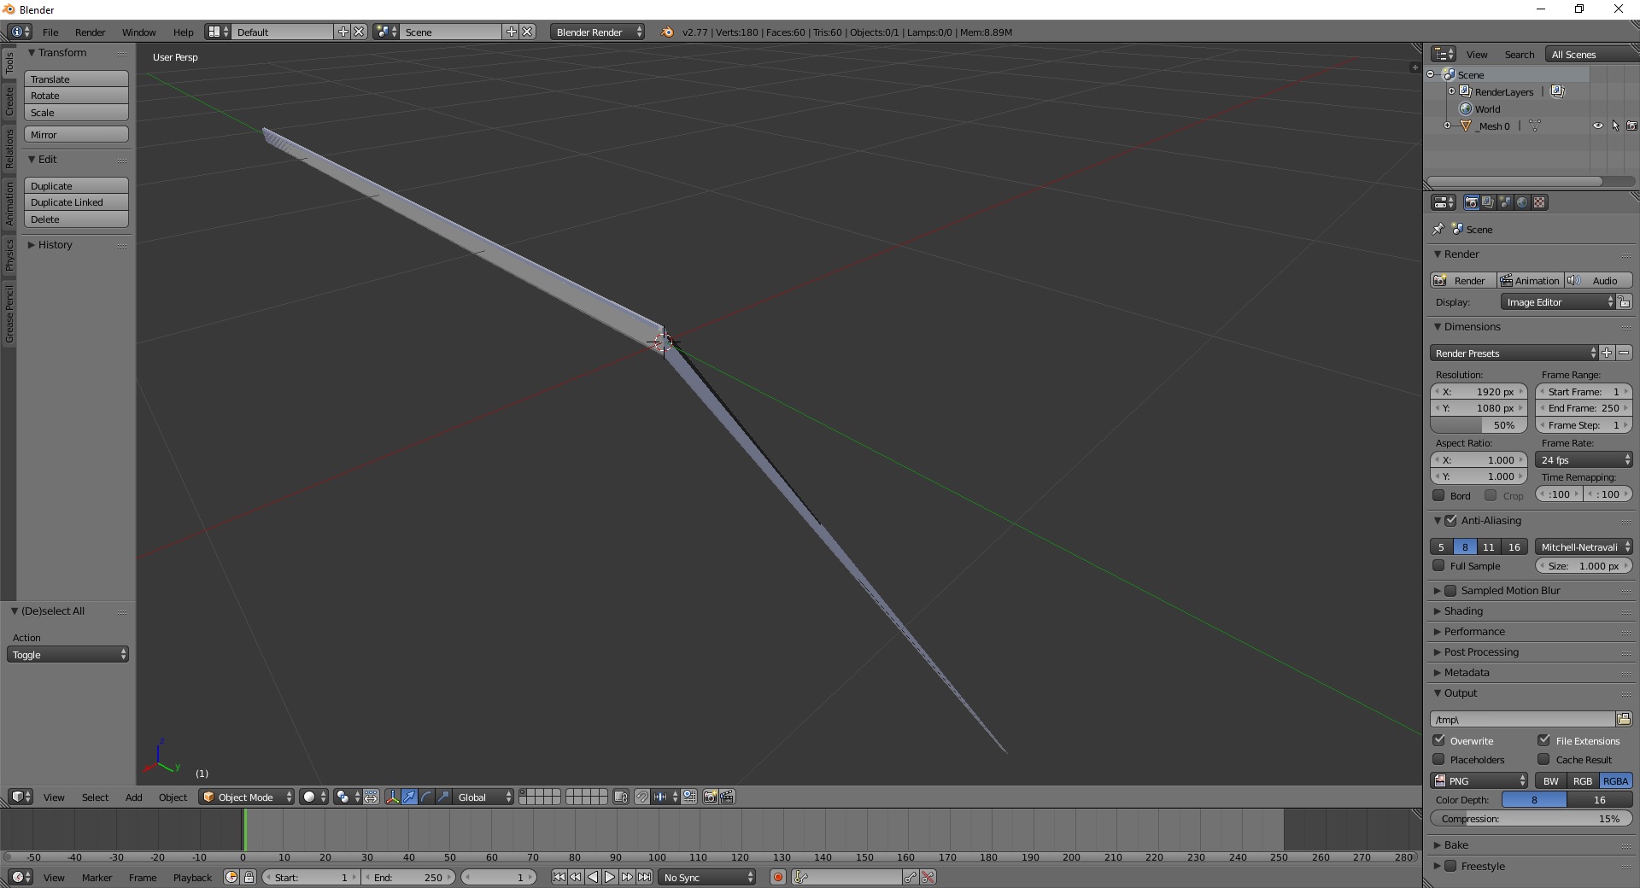Expand the Shading panel
The image size is (1640, 888).
click(1463, 610)
